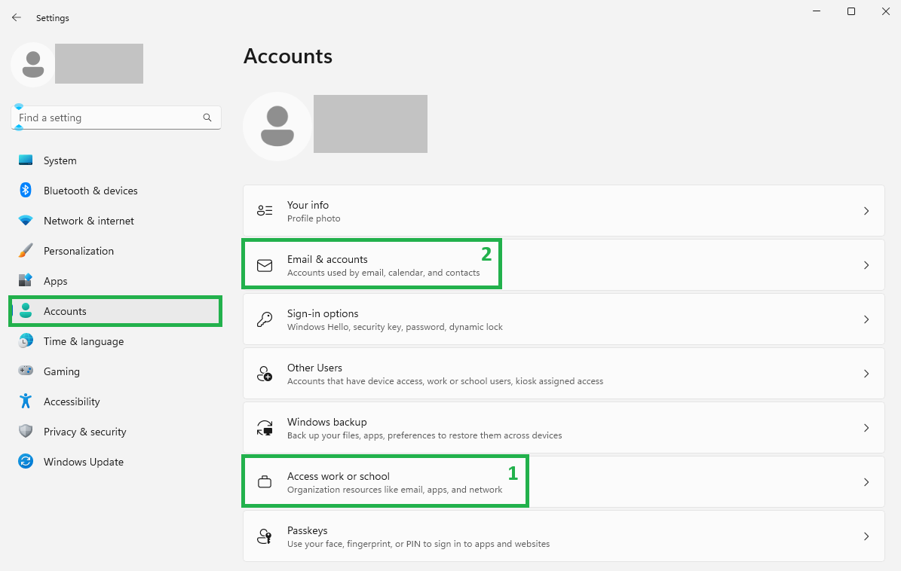Open Passkeys via right chevron
This screenshot has height=571, width=901.
[x=866, y=536]
